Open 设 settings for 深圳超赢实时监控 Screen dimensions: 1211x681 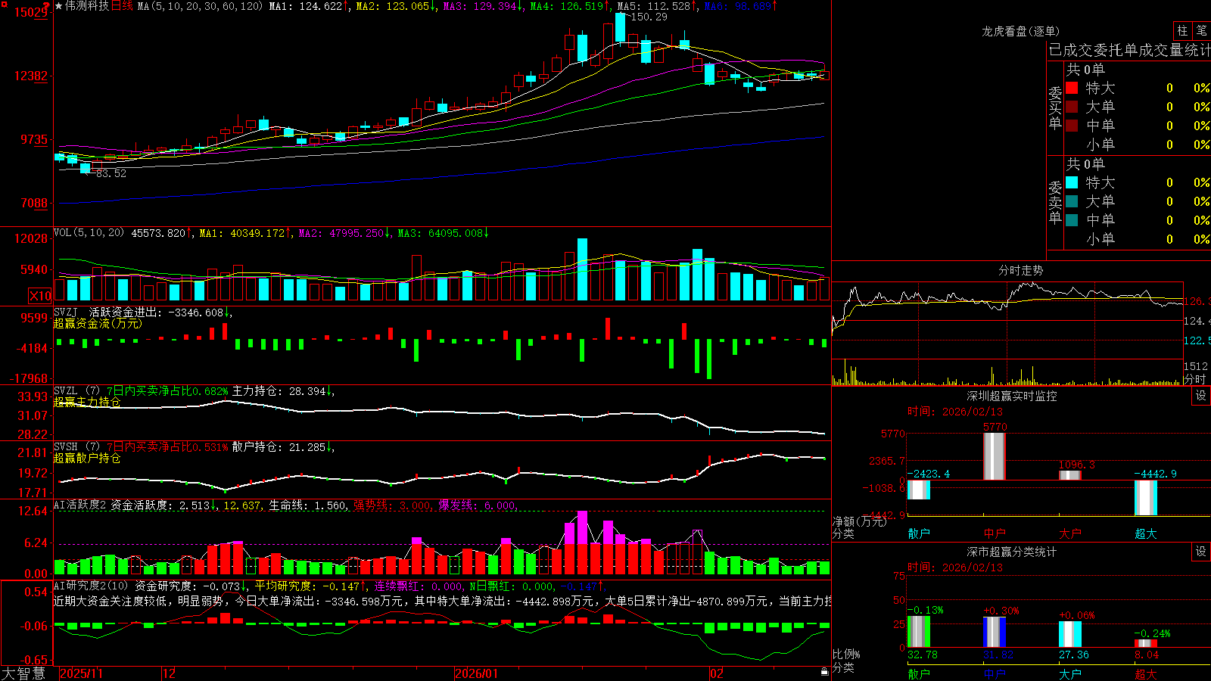[x=1201, y=396]
